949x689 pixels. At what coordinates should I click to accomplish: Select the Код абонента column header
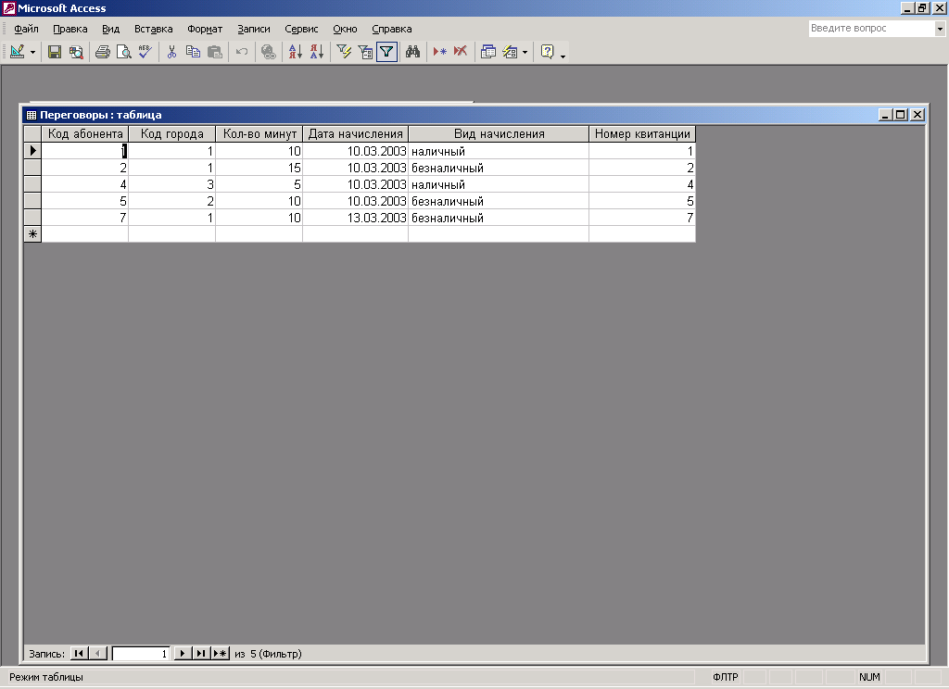coord(85,133)
